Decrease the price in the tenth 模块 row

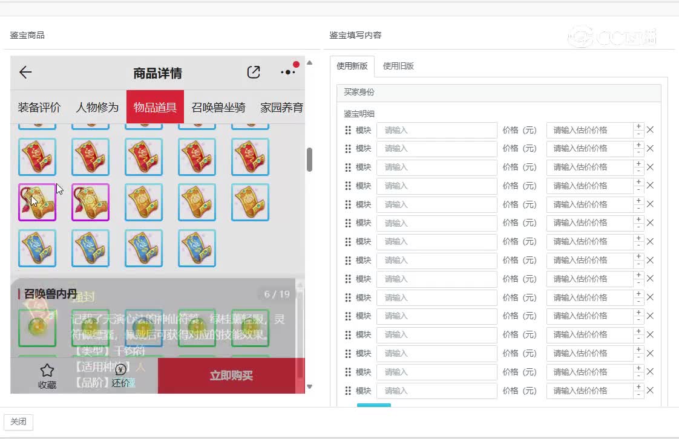638,301
